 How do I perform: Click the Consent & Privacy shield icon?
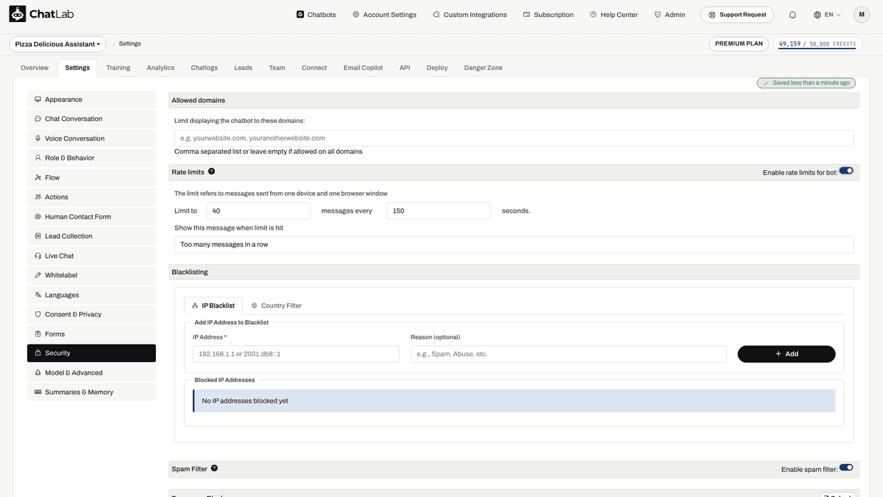tap(38, 314)
